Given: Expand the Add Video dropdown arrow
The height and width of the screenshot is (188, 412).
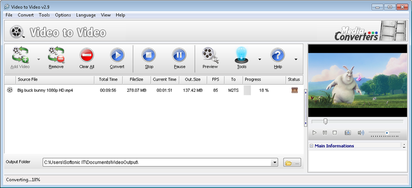Looking at the screenshot, I should (39, 59).
